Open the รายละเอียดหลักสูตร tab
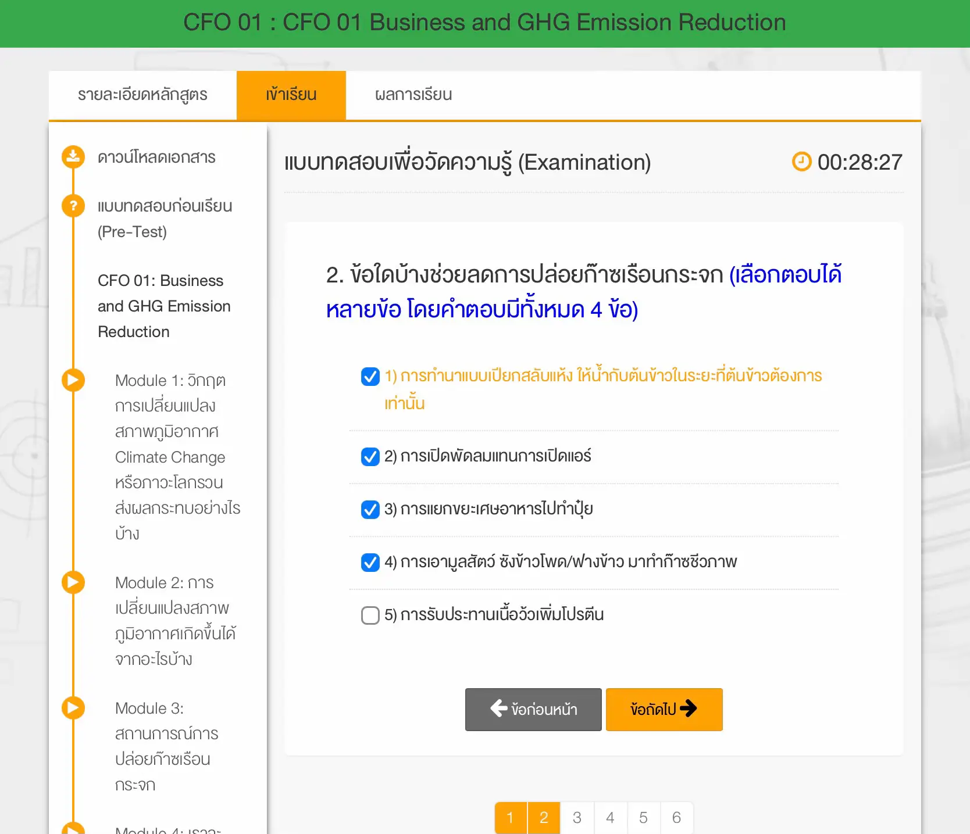This screenshot has width=970, height=834. 142,95
